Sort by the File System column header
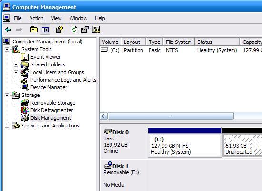Image resolution: width=262 pixels, height=191 pixels. tap(179, 42)
